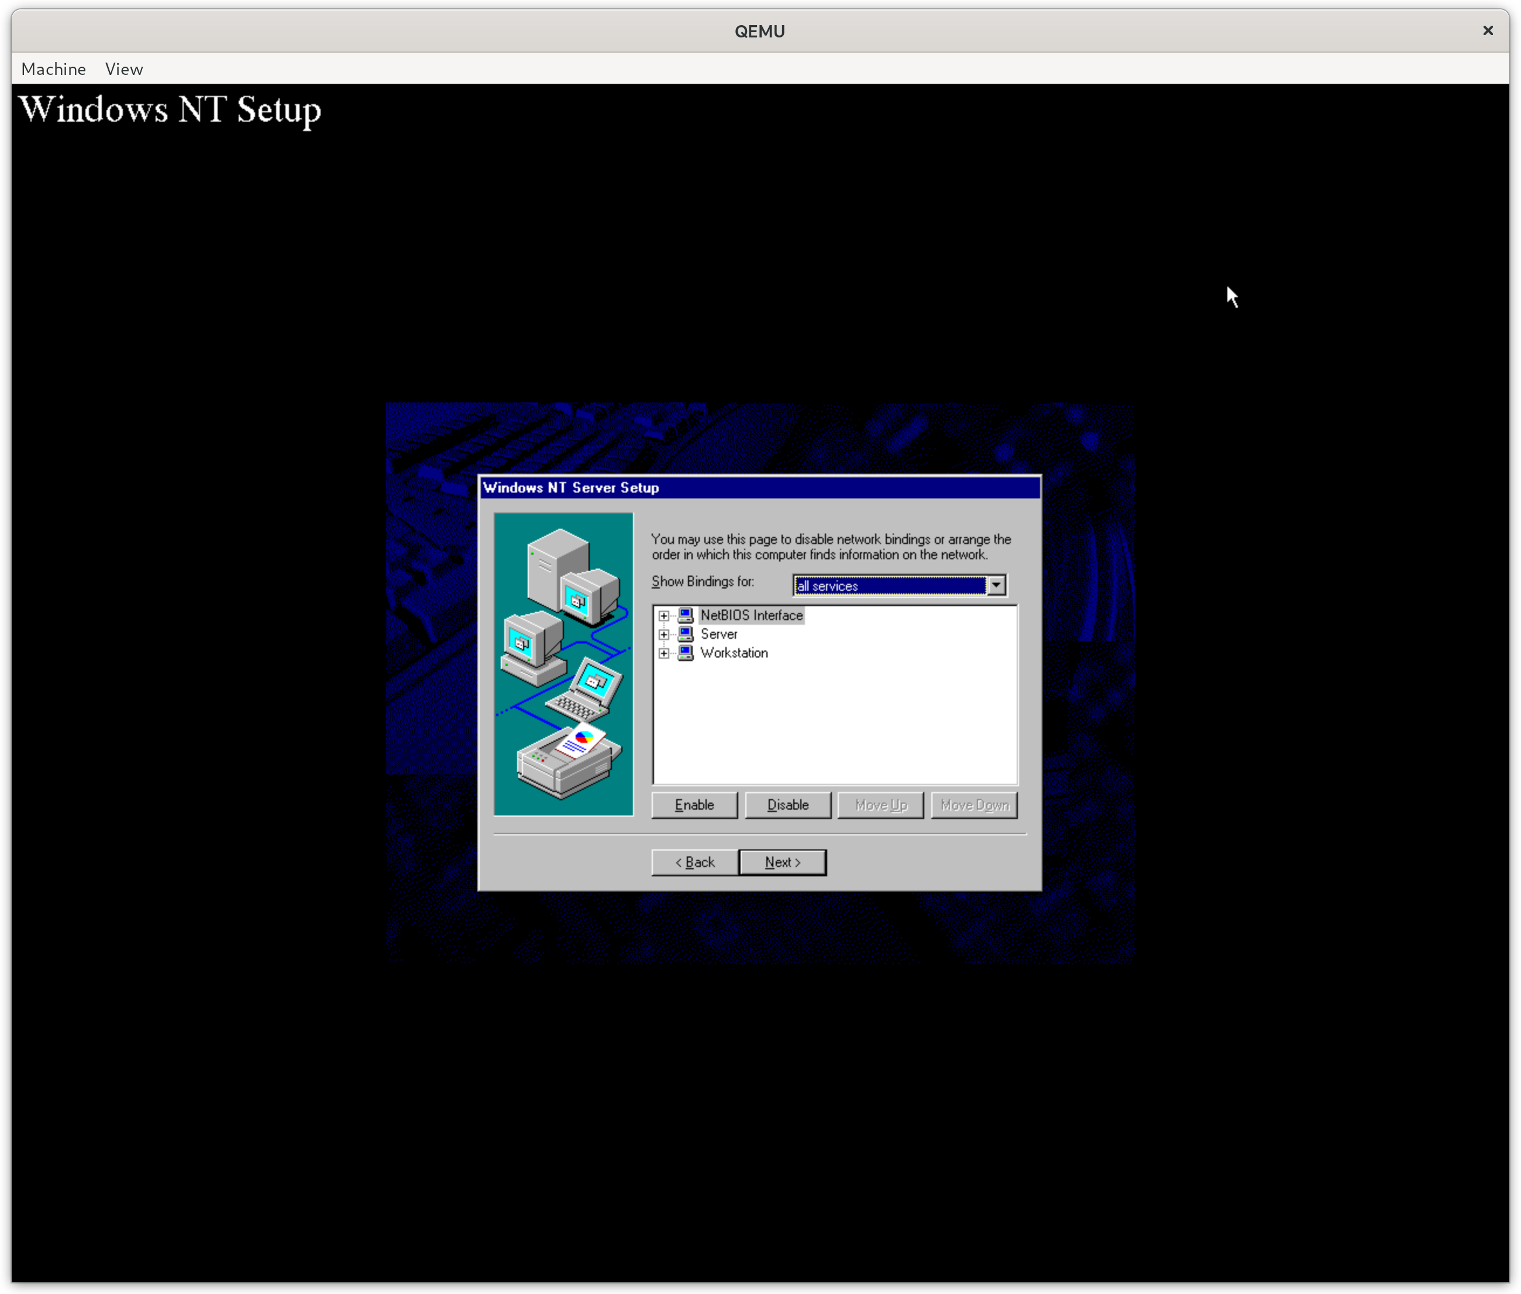Image resolution: width=1521 pixels, height=1294 pixels.
Task: Expand the NetBIOS Interface tree node
Action: [664, 616]
